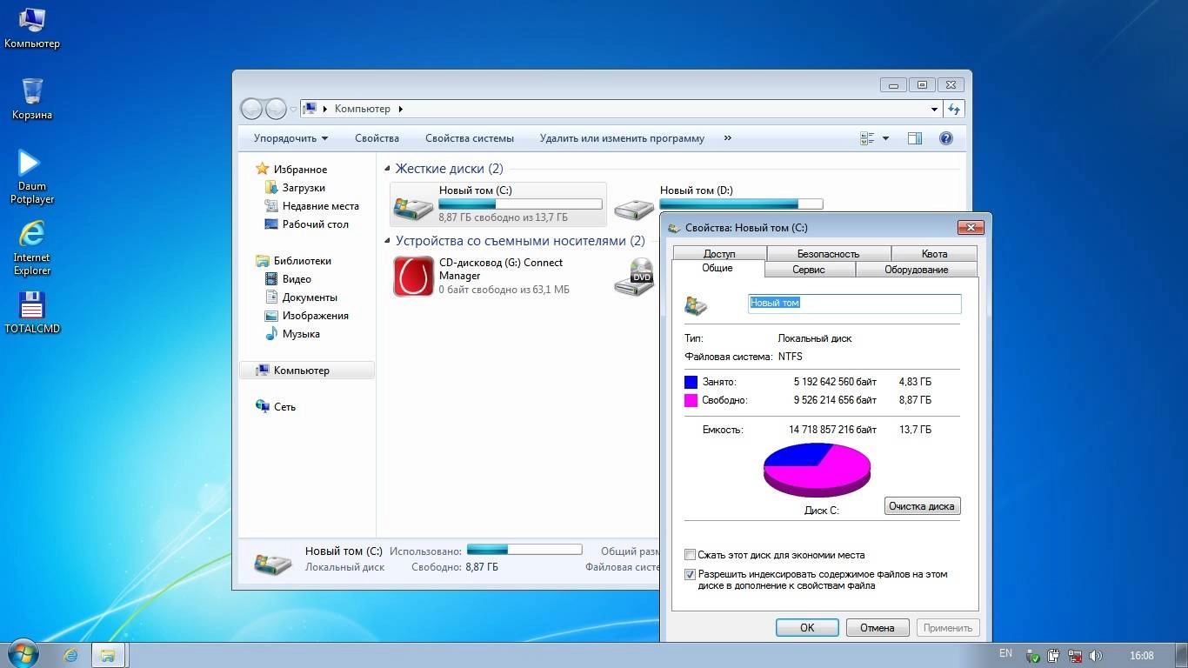
Task: Click the drive icon in Properties dialog
Action: (696, 305)
